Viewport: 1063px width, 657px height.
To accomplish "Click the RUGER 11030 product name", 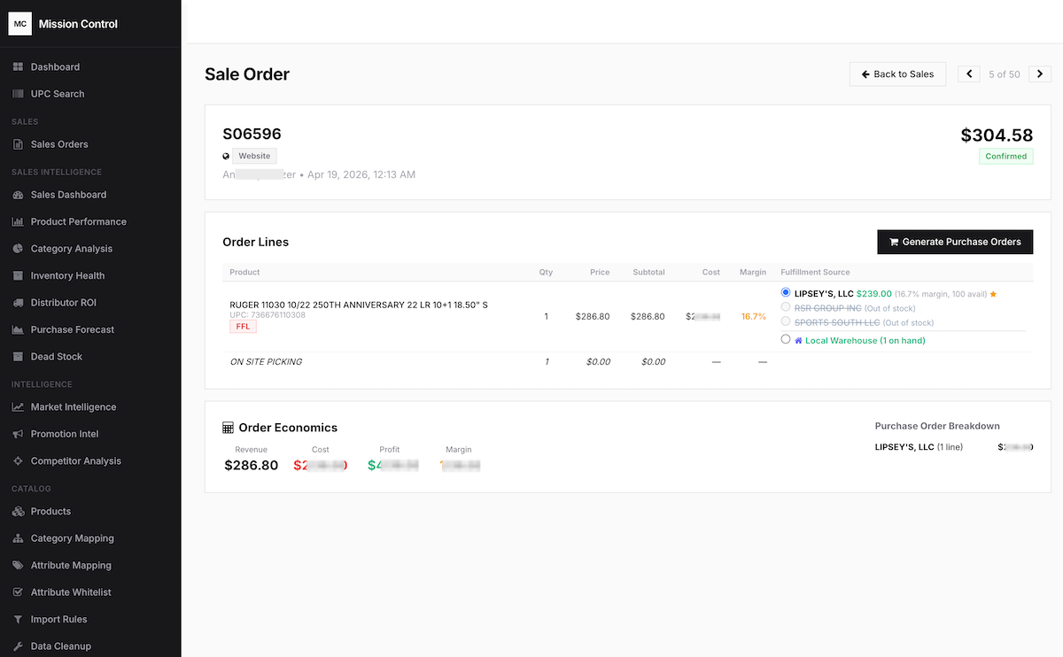I will (x=359, y=305).
